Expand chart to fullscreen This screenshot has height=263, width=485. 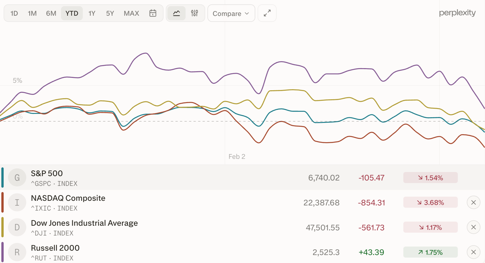coord(267,13)
